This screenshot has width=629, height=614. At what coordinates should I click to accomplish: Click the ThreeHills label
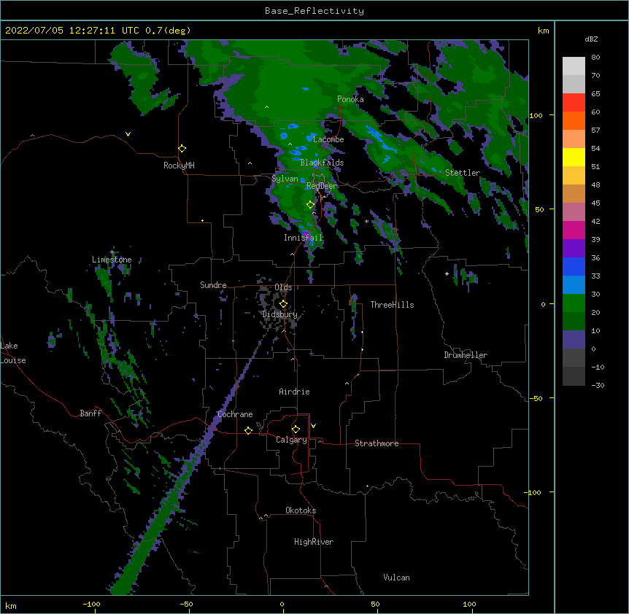392,305
